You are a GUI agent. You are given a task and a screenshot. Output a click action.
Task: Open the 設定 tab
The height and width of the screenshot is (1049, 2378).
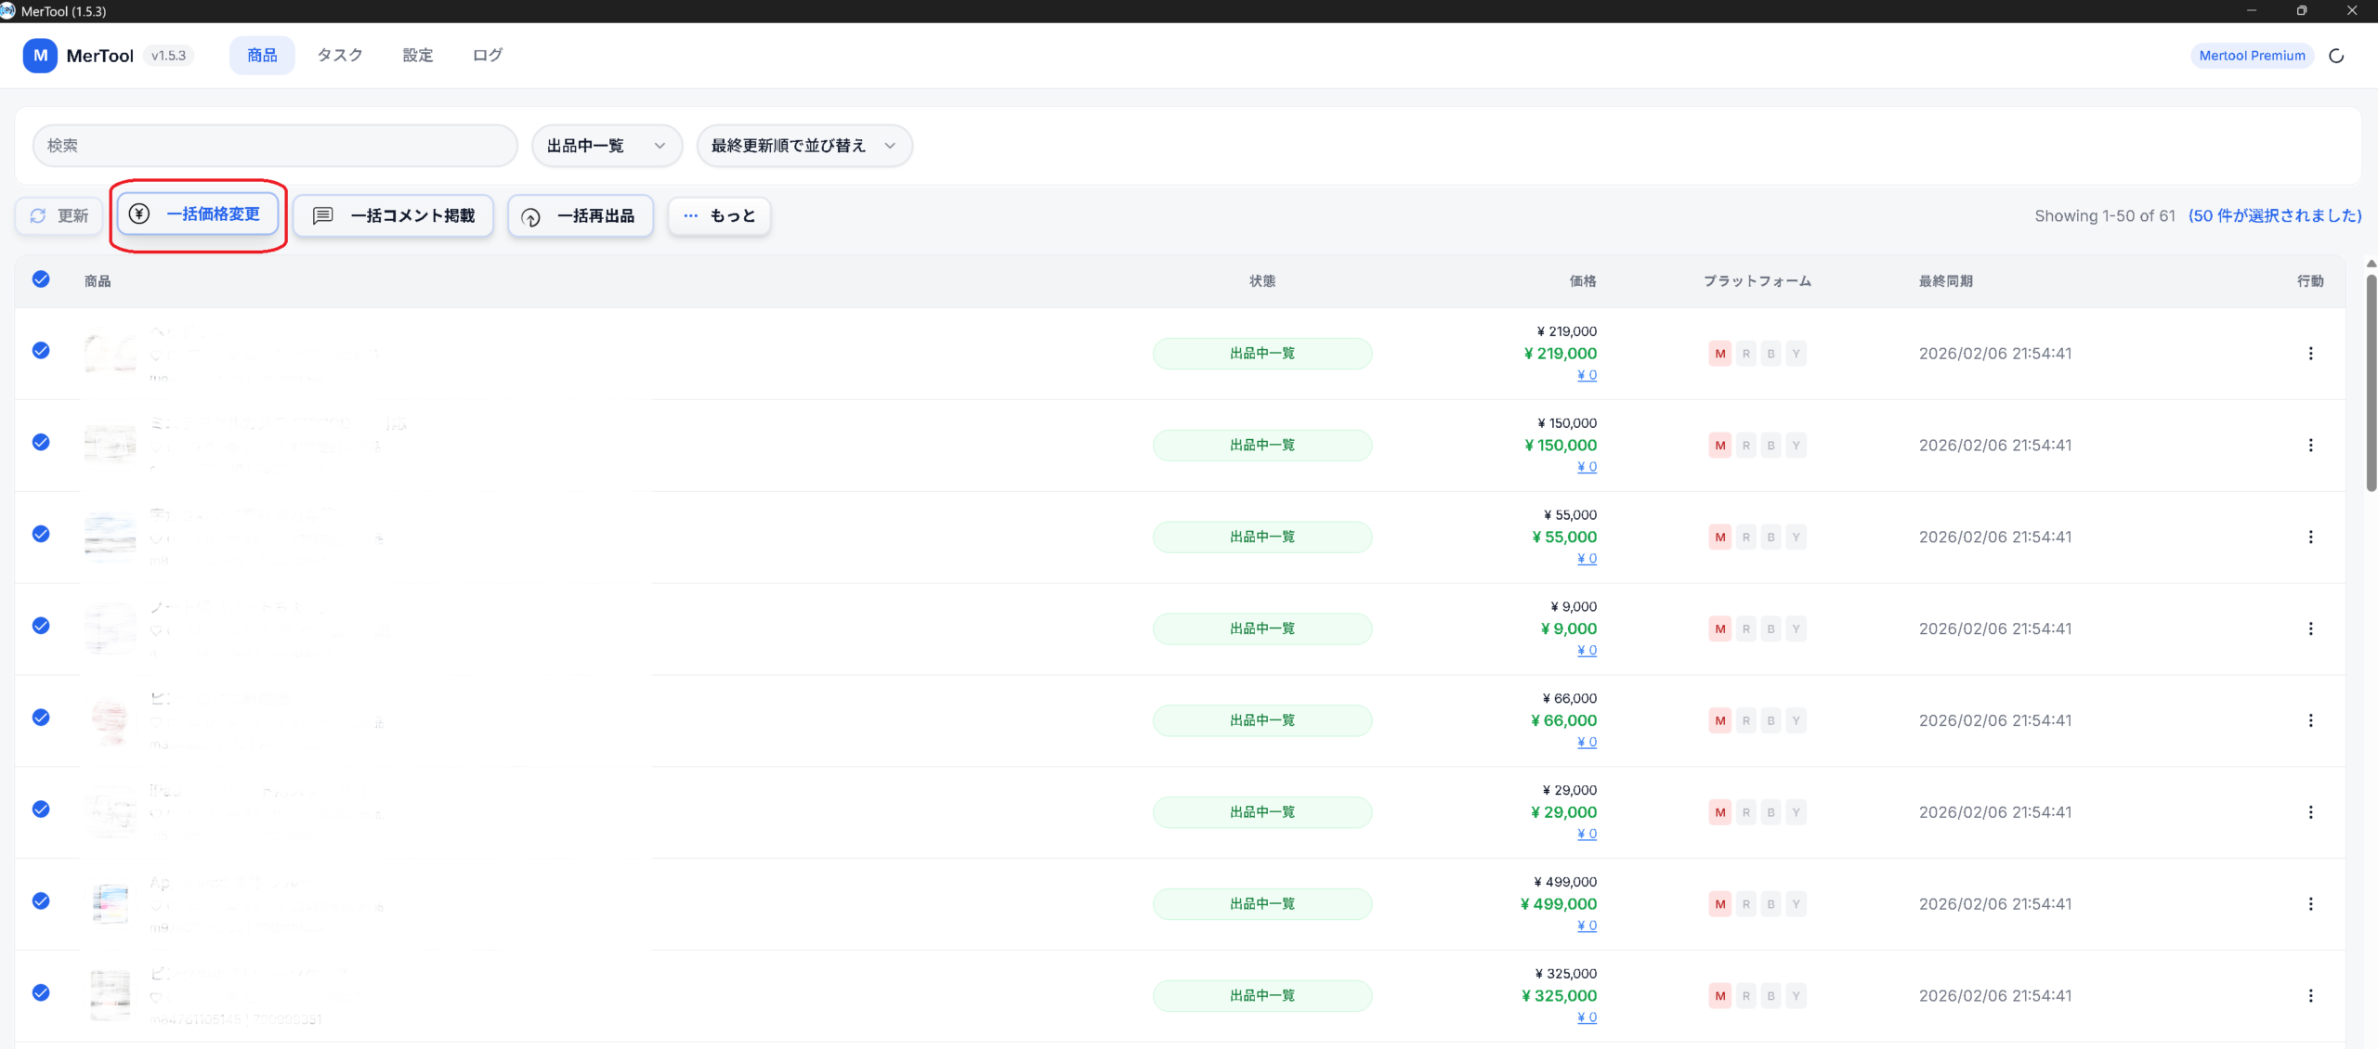pos(417,56)
